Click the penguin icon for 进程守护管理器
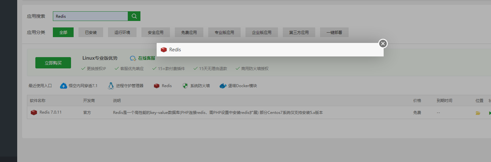The image size is (491, 162). pos(111,86)
